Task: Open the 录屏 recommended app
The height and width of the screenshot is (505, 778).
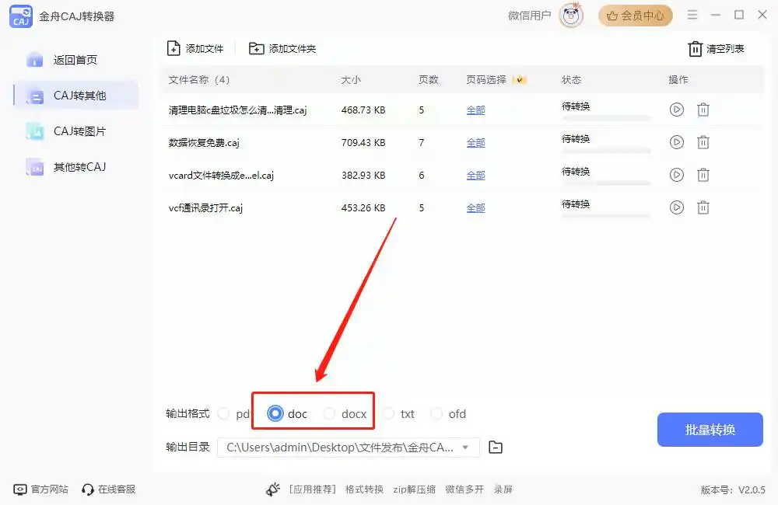Action: [x=503, y=489]
